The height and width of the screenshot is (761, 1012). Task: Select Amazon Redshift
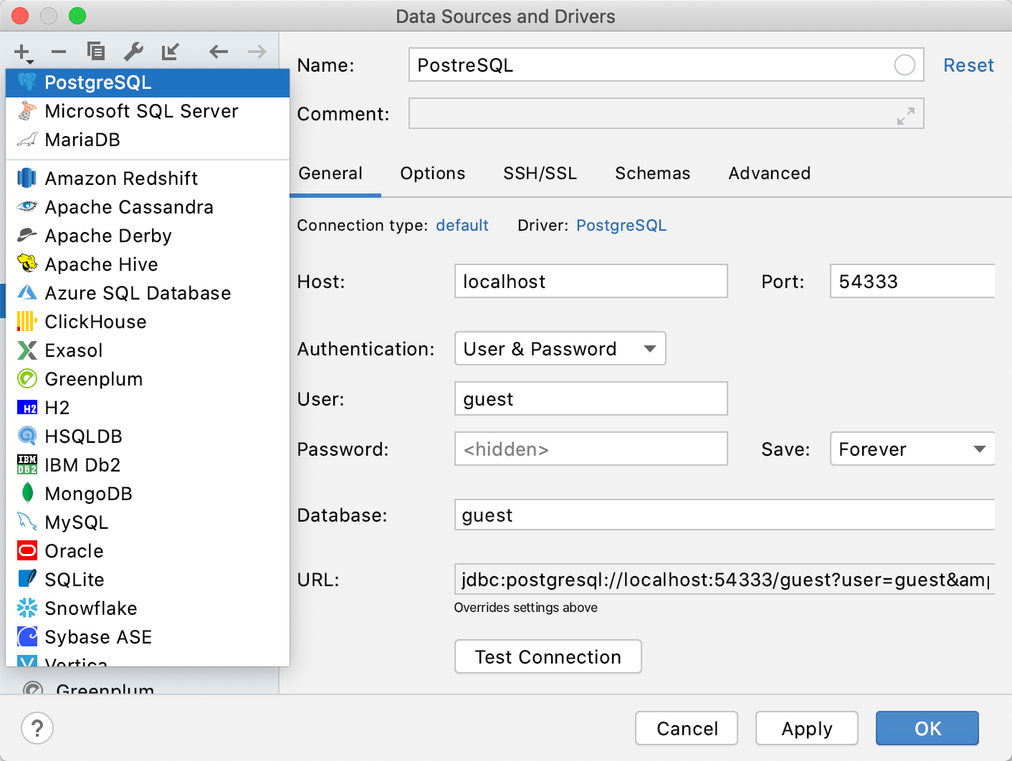click(148, 178)
